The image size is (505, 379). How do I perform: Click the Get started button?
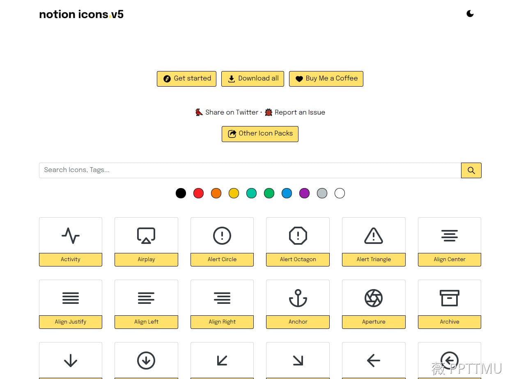186,78
